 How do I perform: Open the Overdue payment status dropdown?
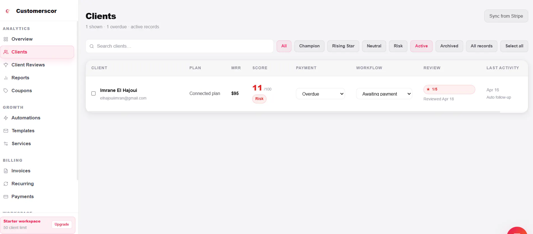tap(320, 94)
